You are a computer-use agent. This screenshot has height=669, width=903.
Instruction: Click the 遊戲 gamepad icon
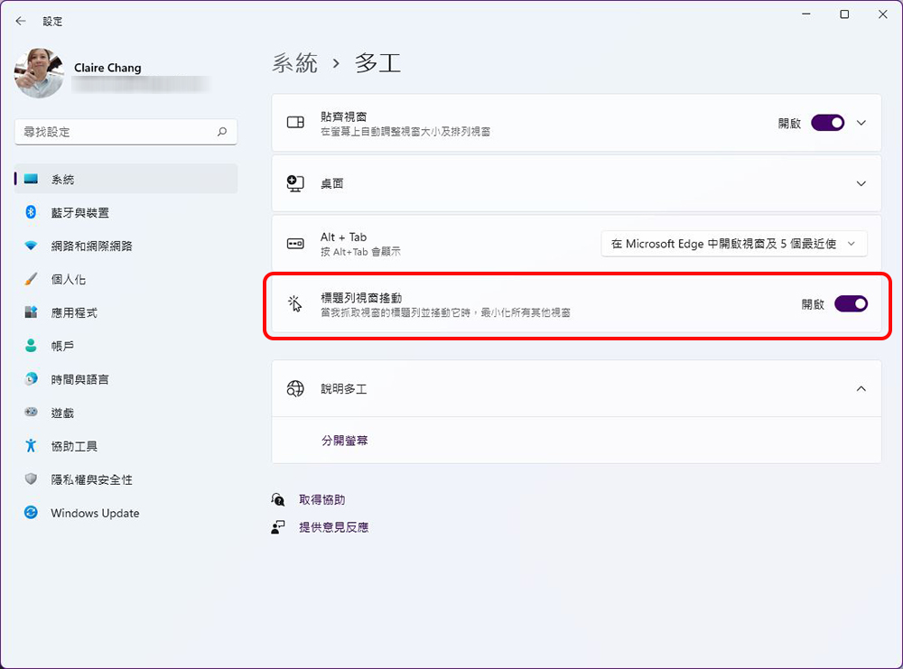[x=31, y=413]
